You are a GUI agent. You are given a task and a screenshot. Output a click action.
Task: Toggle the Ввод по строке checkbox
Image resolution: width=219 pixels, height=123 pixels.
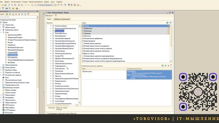point(83,54)
